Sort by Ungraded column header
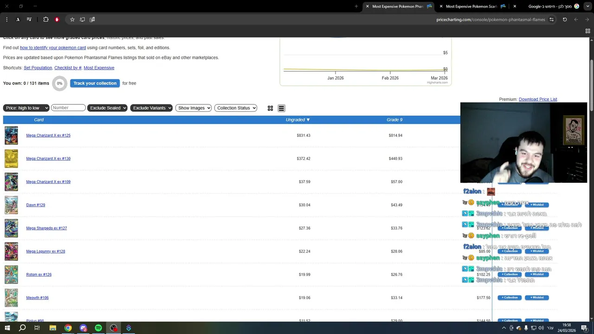 tap(297, 120)
